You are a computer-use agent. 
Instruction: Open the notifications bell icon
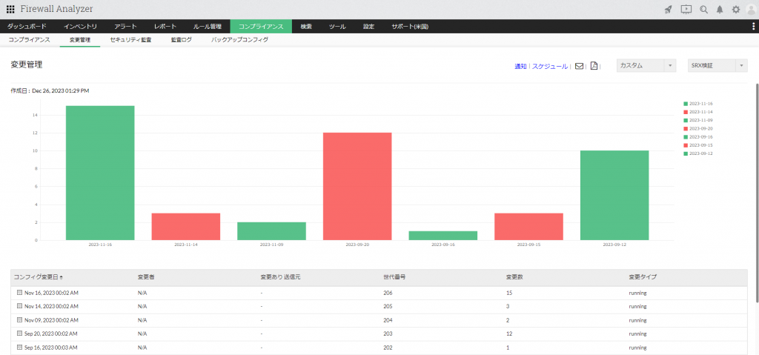(x=720, y=9)
